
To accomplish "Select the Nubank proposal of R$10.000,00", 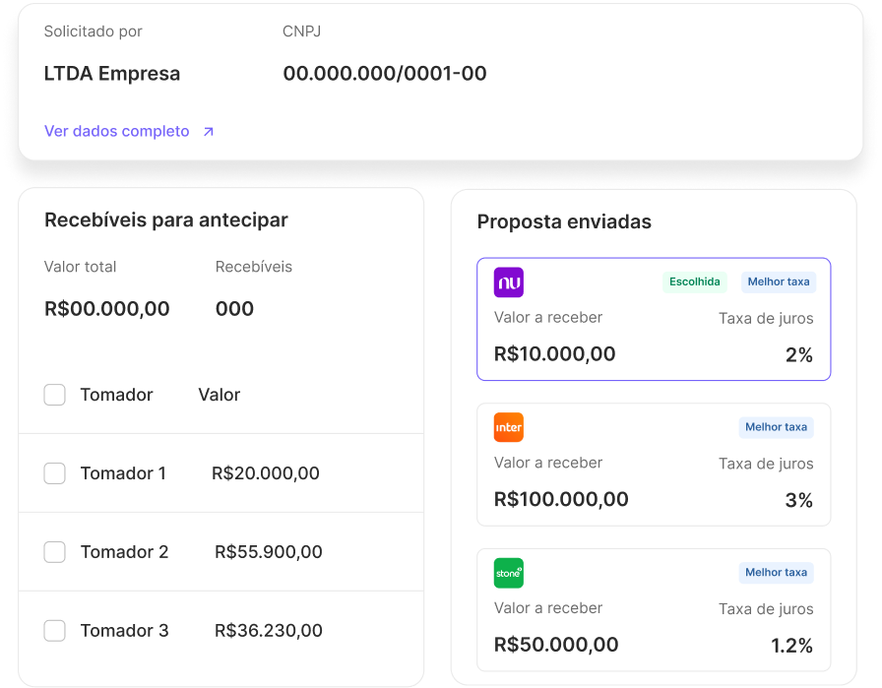I will 654,319.
